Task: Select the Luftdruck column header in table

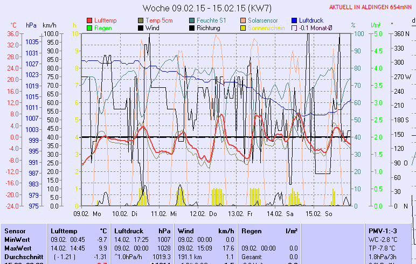Action: click(x=128, y=231)
